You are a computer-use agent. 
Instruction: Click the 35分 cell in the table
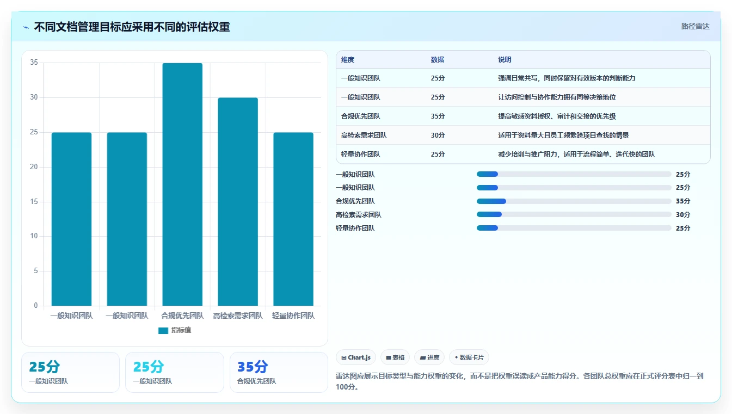[x=438, y=116]
